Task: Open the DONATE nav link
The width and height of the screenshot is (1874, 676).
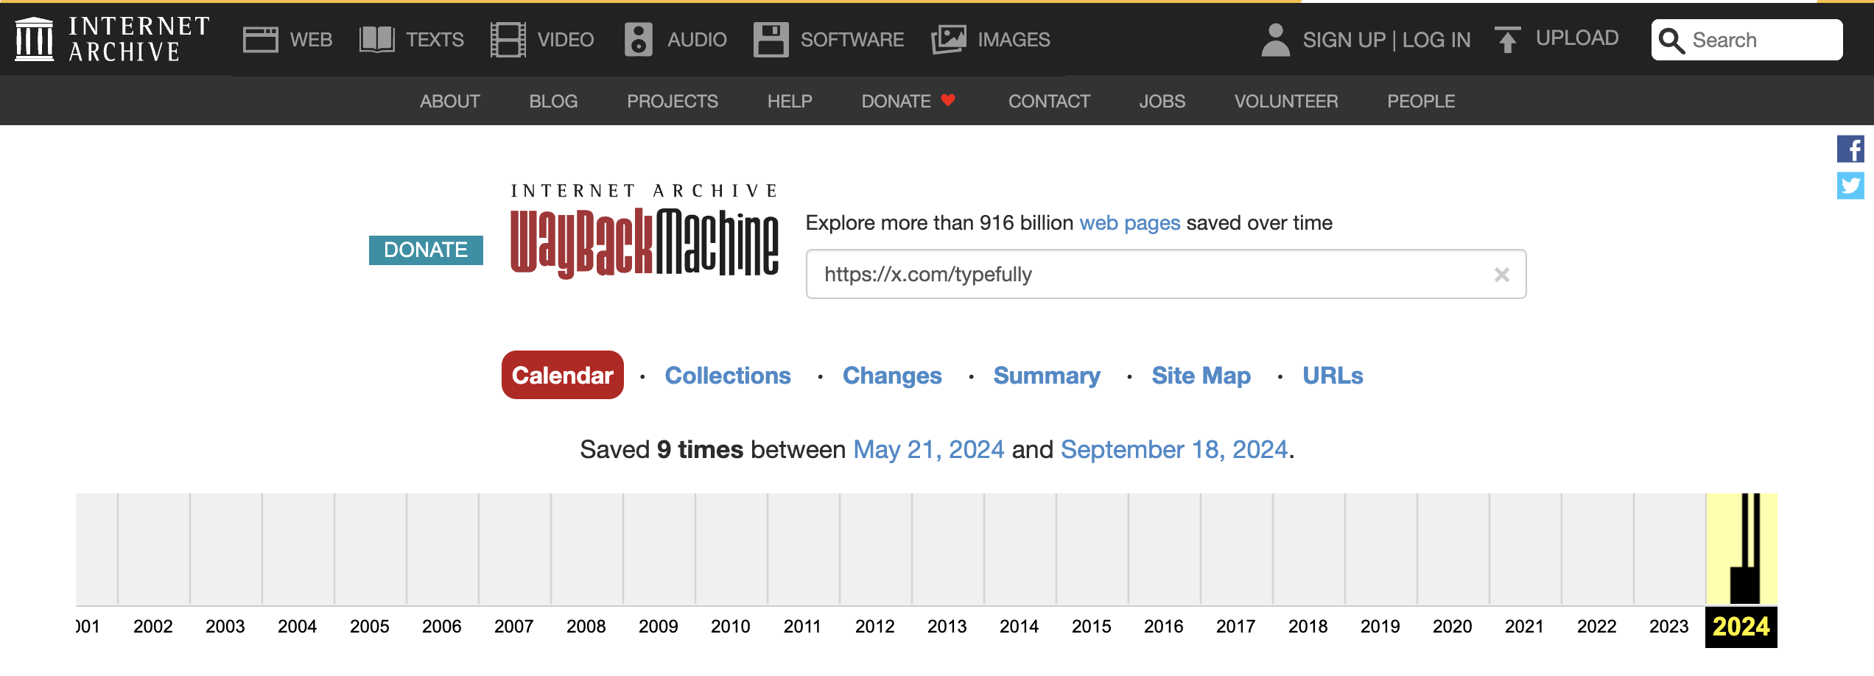Action: click(x=896, y=101)
